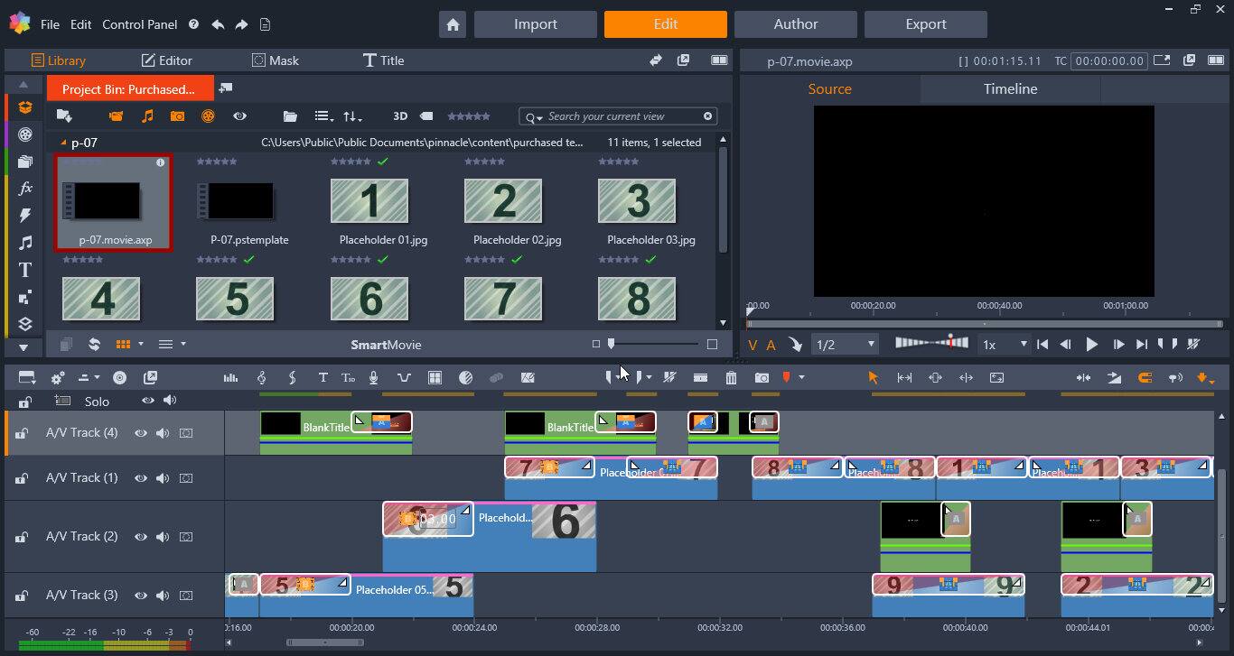
Task: Adjust the thumbnail size slider
Action: 611,345
